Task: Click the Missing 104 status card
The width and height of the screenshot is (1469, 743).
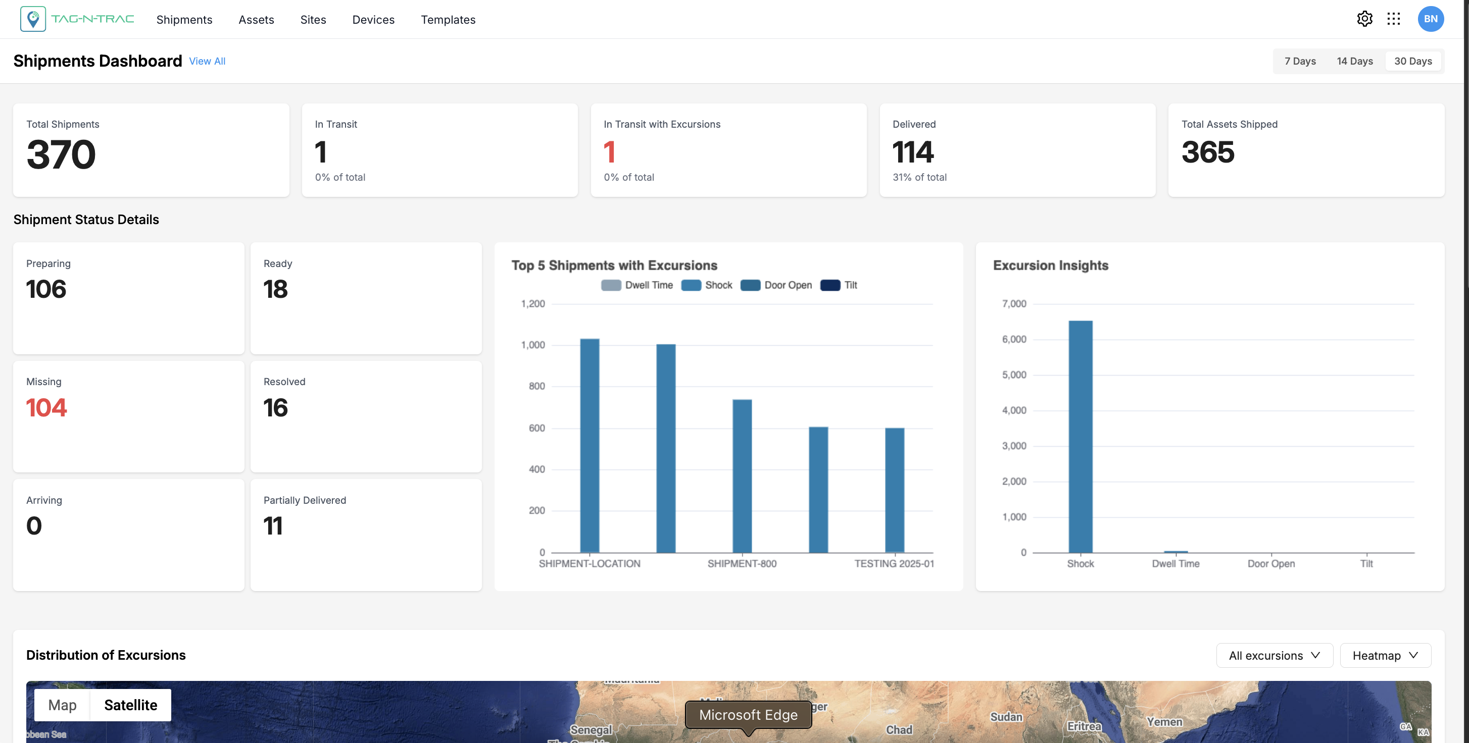Action: 128,416
